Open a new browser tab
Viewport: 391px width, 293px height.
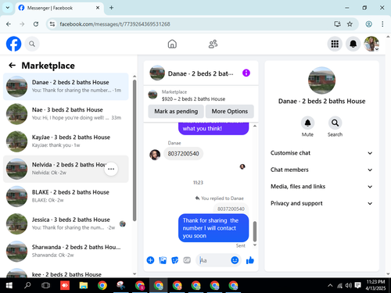coord(111,8)
